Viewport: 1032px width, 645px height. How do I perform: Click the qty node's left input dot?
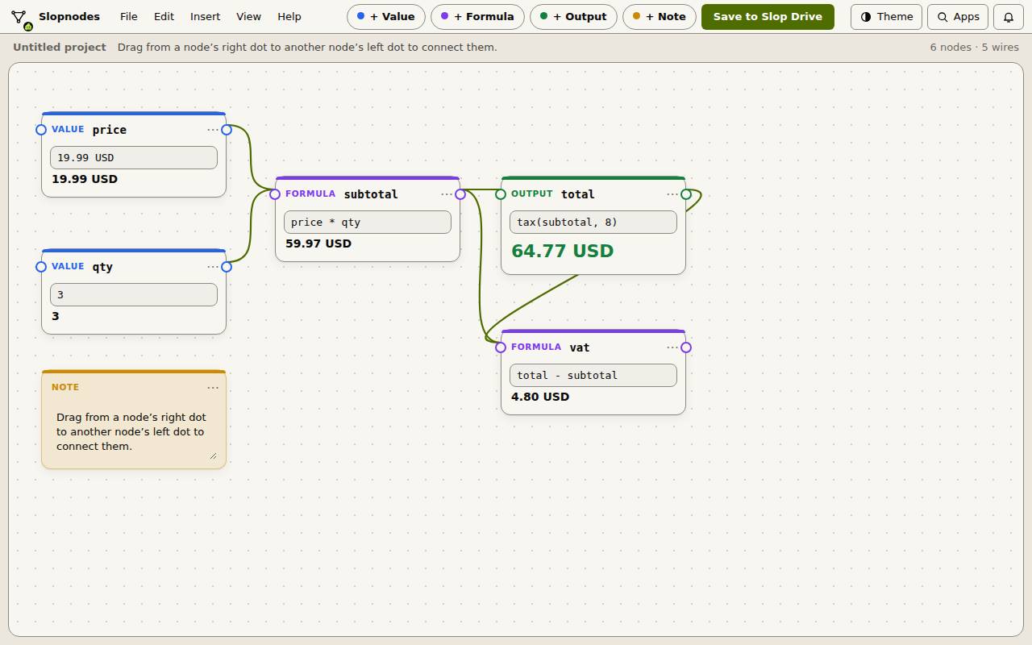click(x=41, y=267)
